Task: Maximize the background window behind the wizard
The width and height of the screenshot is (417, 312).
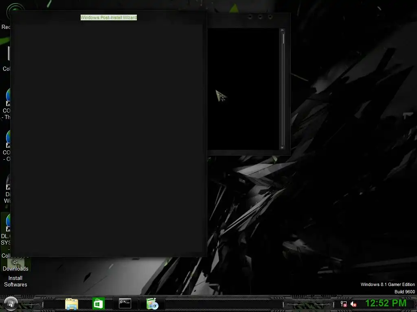Action: click(x=260, y=17)
